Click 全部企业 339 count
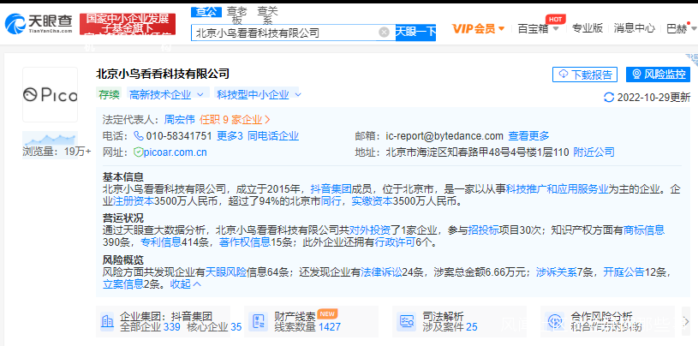Screen dimensions: 698x346 click(x=150, y=327)
